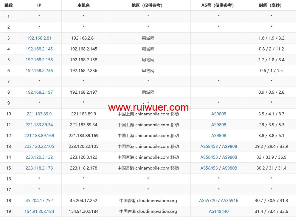Open the AS149440 link
This screenshot has width=298, height=218.
[x=219, y=211]
